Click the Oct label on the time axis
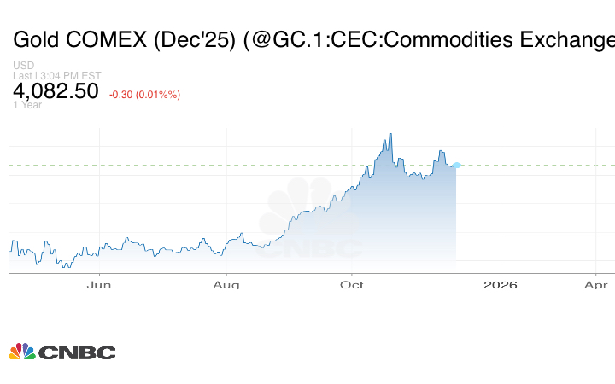 [x=352, y=284]
